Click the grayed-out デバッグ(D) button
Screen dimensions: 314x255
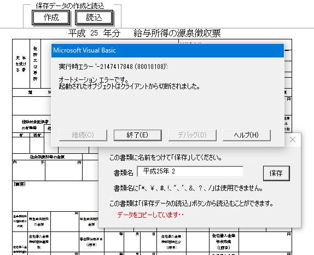192,135
